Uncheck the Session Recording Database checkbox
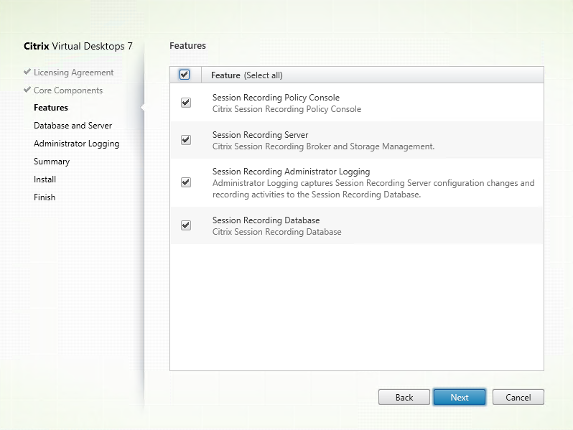This screenshot has height=430, width=573. click(186, 225)
